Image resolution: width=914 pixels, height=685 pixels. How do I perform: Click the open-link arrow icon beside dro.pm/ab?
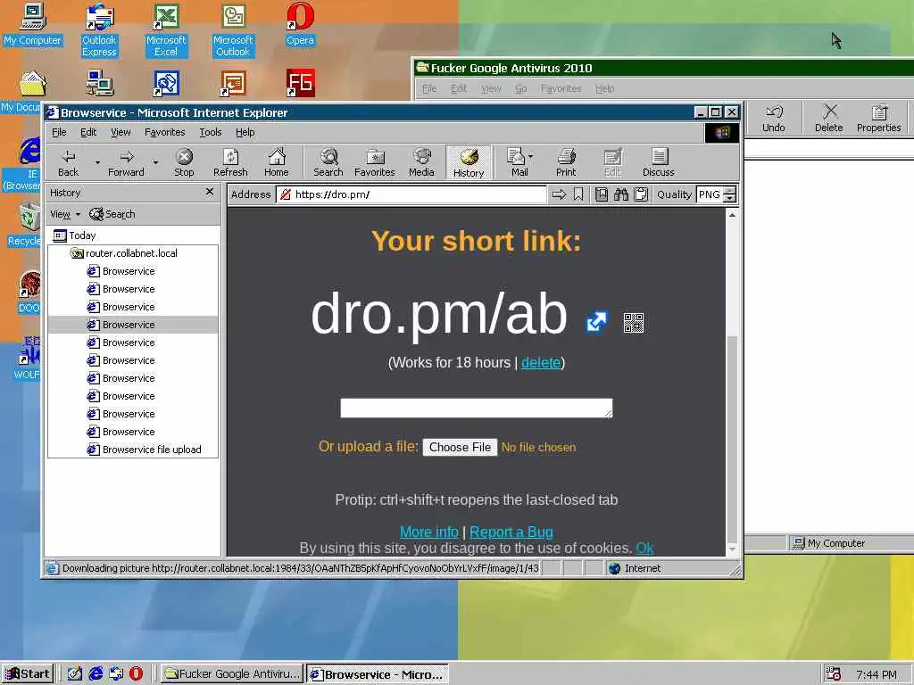click(x=595, y=321)
